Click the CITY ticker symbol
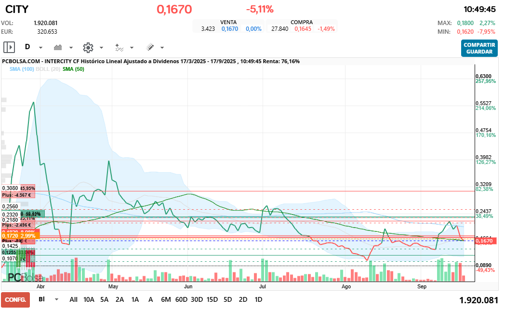This screenshot has width=505, height=310. [17, 9]
